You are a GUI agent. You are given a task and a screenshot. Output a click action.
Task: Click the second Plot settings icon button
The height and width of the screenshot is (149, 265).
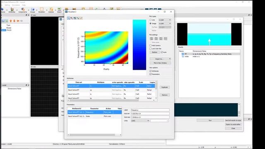(x=156, y=38)
